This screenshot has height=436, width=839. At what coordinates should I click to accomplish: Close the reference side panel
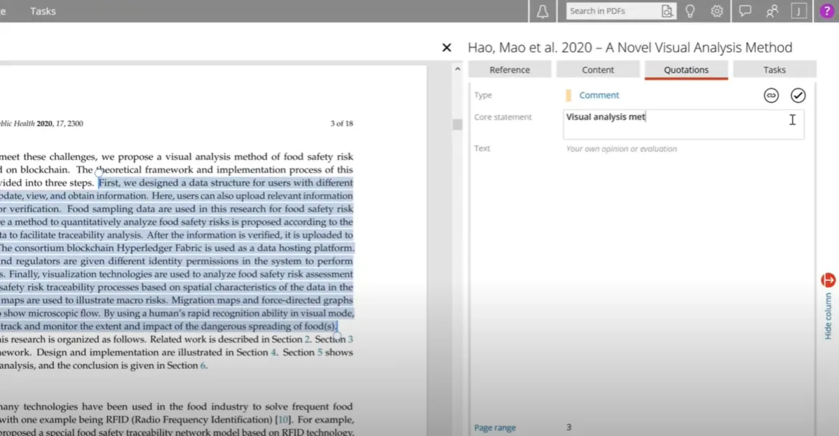pyautogui.click(x=447, y=48)
